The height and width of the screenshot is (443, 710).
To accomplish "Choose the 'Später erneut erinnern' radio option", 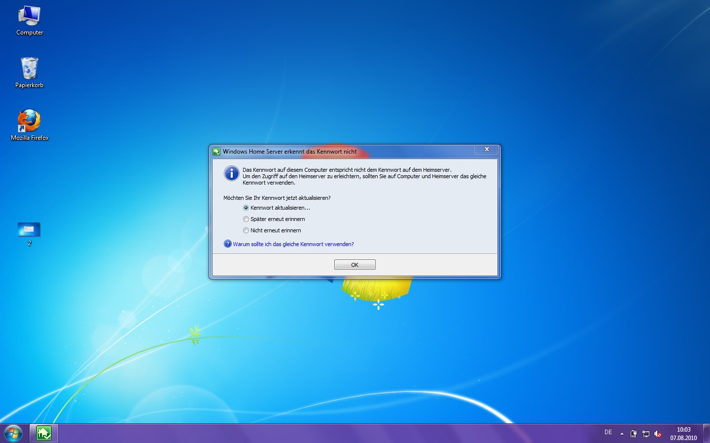I will coord(246,219).
